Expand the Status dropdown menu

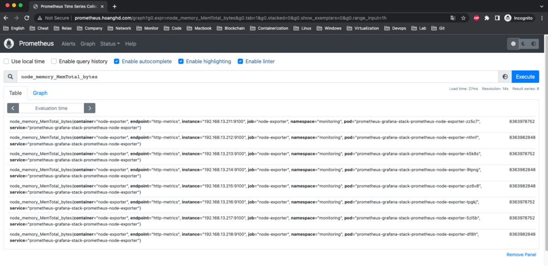[x=110, y=44]
